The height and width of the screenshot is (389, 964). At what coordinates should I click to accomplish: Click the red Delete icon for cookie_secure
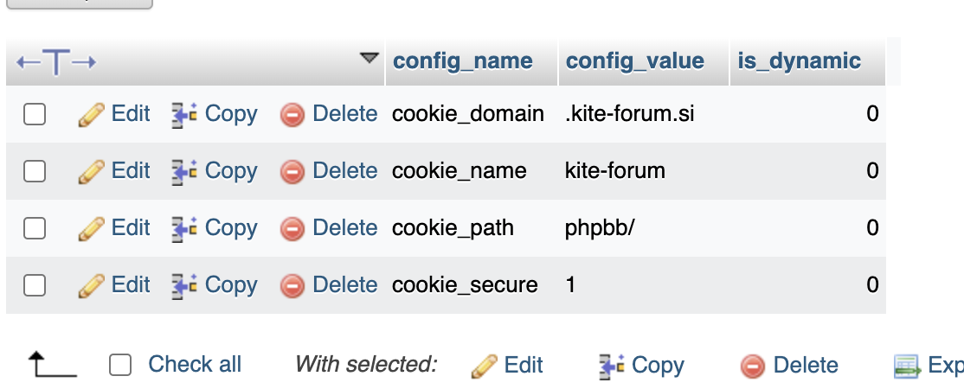pos(292,286)
